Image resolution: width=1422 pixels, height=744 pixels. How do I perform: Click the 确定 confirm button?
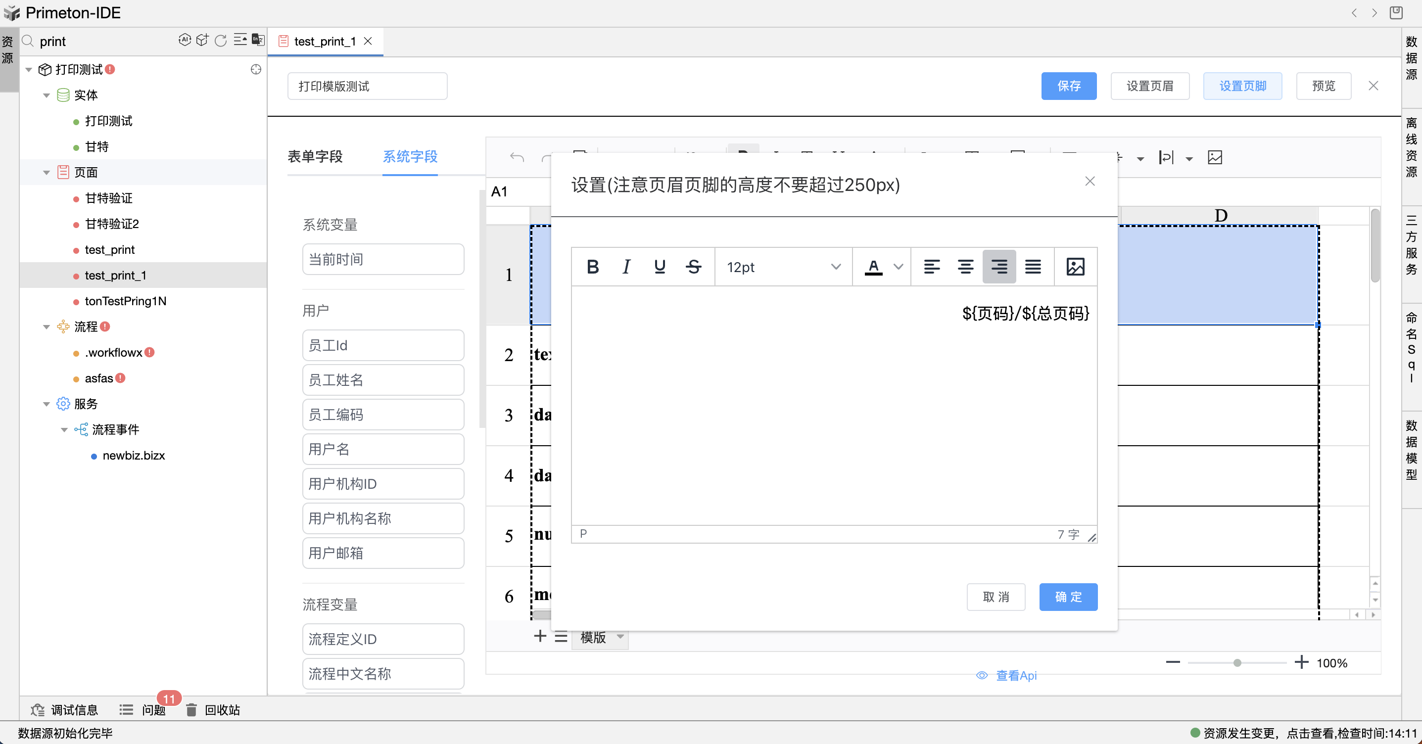[1068, 597]
